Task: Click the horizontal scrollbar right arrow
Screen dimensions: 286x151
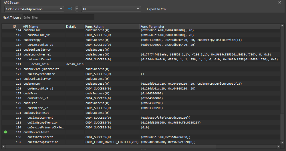Action: click(x=278, y=146)
